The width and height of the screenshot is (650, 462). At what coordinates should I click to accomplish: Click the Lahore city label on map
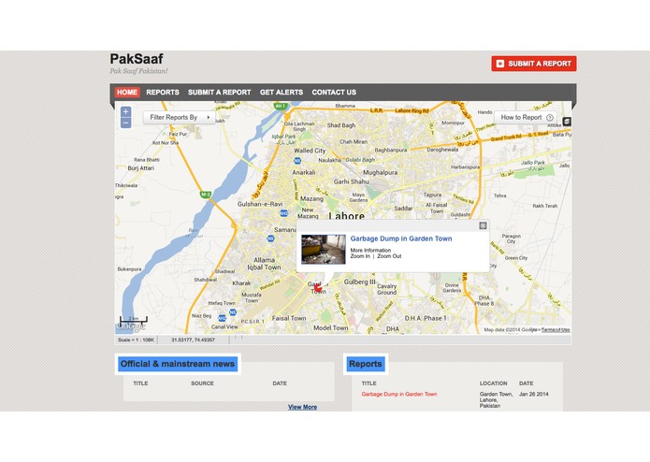click(347, 216)
